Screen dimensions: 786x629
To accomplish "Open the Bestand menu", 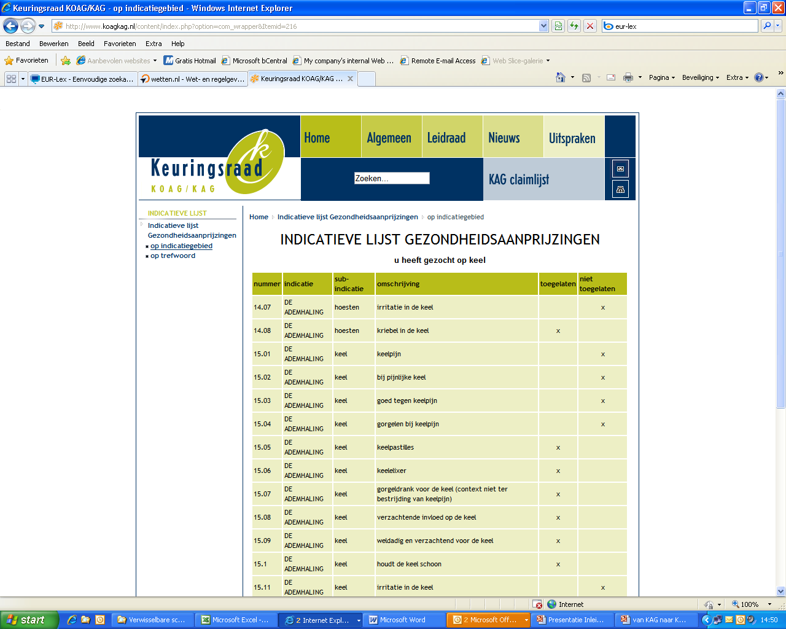I will click(18, 44).
